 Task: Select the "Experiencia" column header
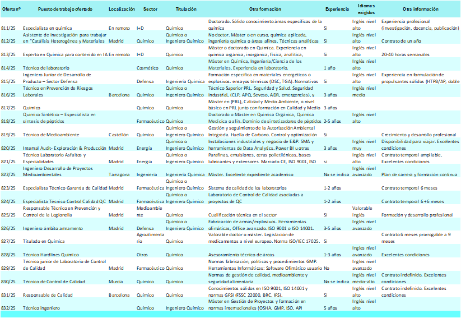click(336, 10)
